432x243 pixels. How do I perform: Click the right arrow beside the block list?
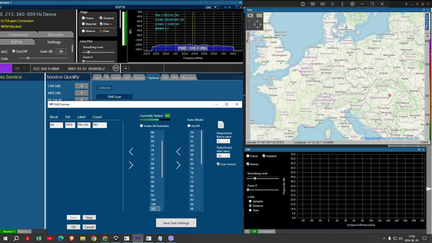coord(131,165)
